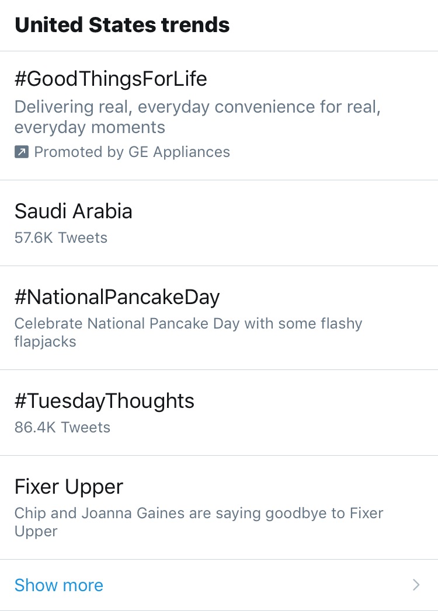
Task: Select the Fixer Upper trend title
Action: (69, 487)
